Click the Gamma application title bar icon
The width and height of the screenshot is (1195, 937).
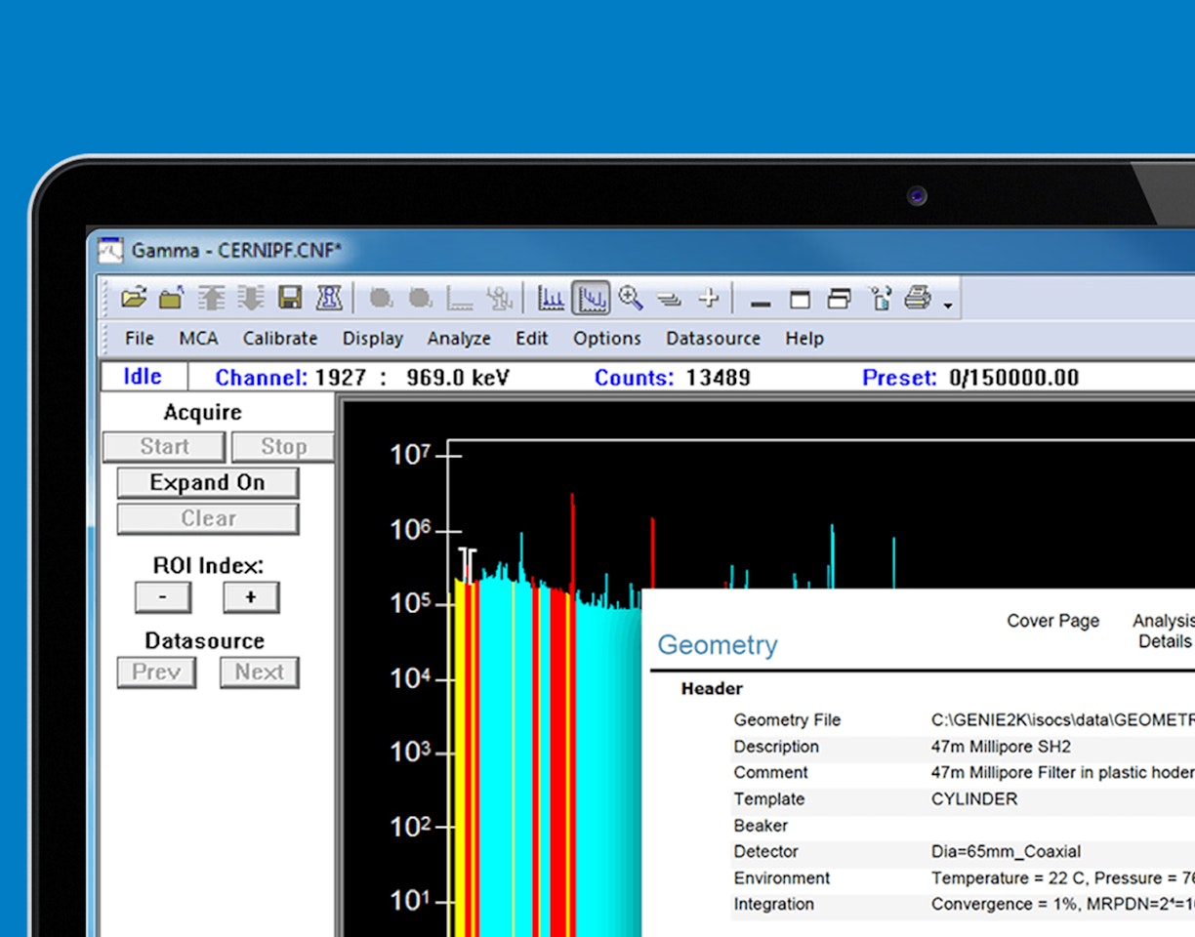[x=111, y=250]
